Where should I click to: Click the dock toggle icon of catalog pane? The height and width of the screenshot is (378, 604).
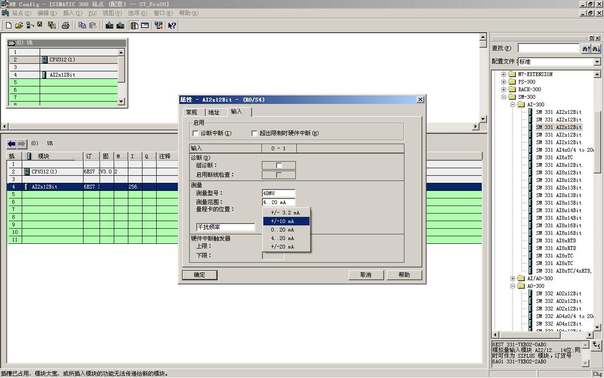pos(591,38)
